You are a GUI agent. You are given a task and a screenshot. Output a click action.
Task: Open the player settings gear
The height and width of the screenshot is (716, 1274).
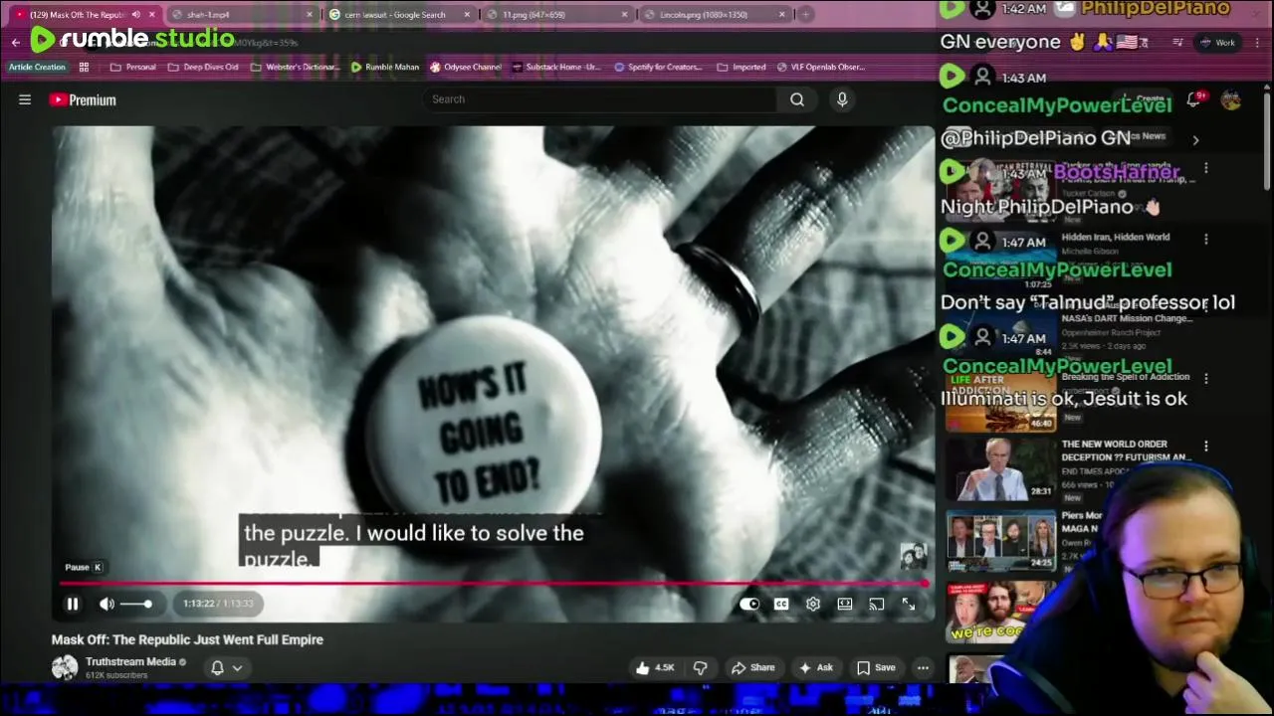point(813,604)
